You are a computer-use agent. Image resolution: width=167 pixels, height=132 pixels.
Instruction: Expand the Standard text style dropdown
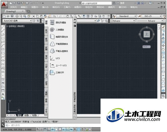click(126, 16)
